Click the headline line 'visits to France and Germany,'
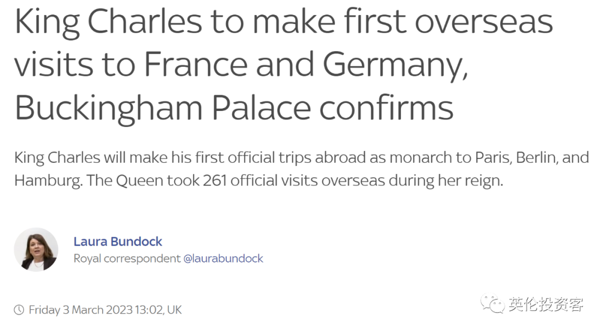This screenshot has height=331, width=603. [x=241, y=65]
